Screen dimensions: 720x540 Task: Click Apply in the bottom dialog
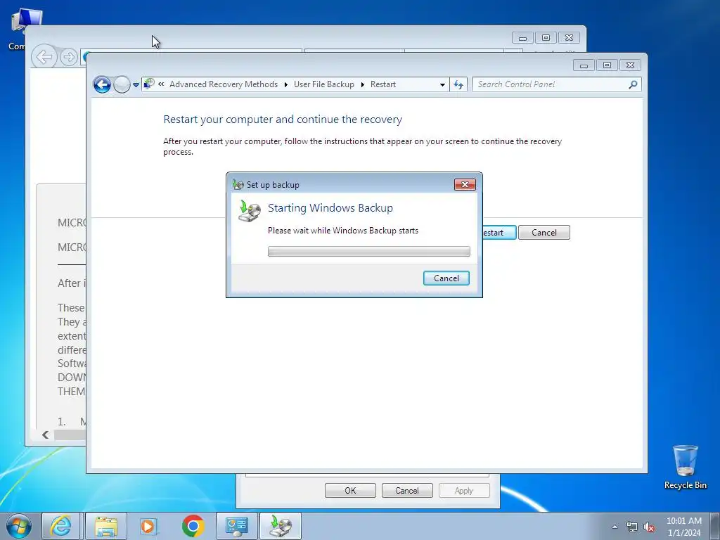tap(464, 490)
